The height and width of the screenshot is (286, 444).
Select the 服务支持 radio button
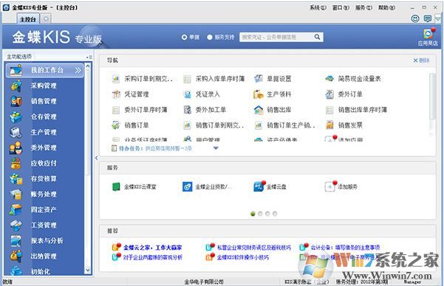[210, 37]
